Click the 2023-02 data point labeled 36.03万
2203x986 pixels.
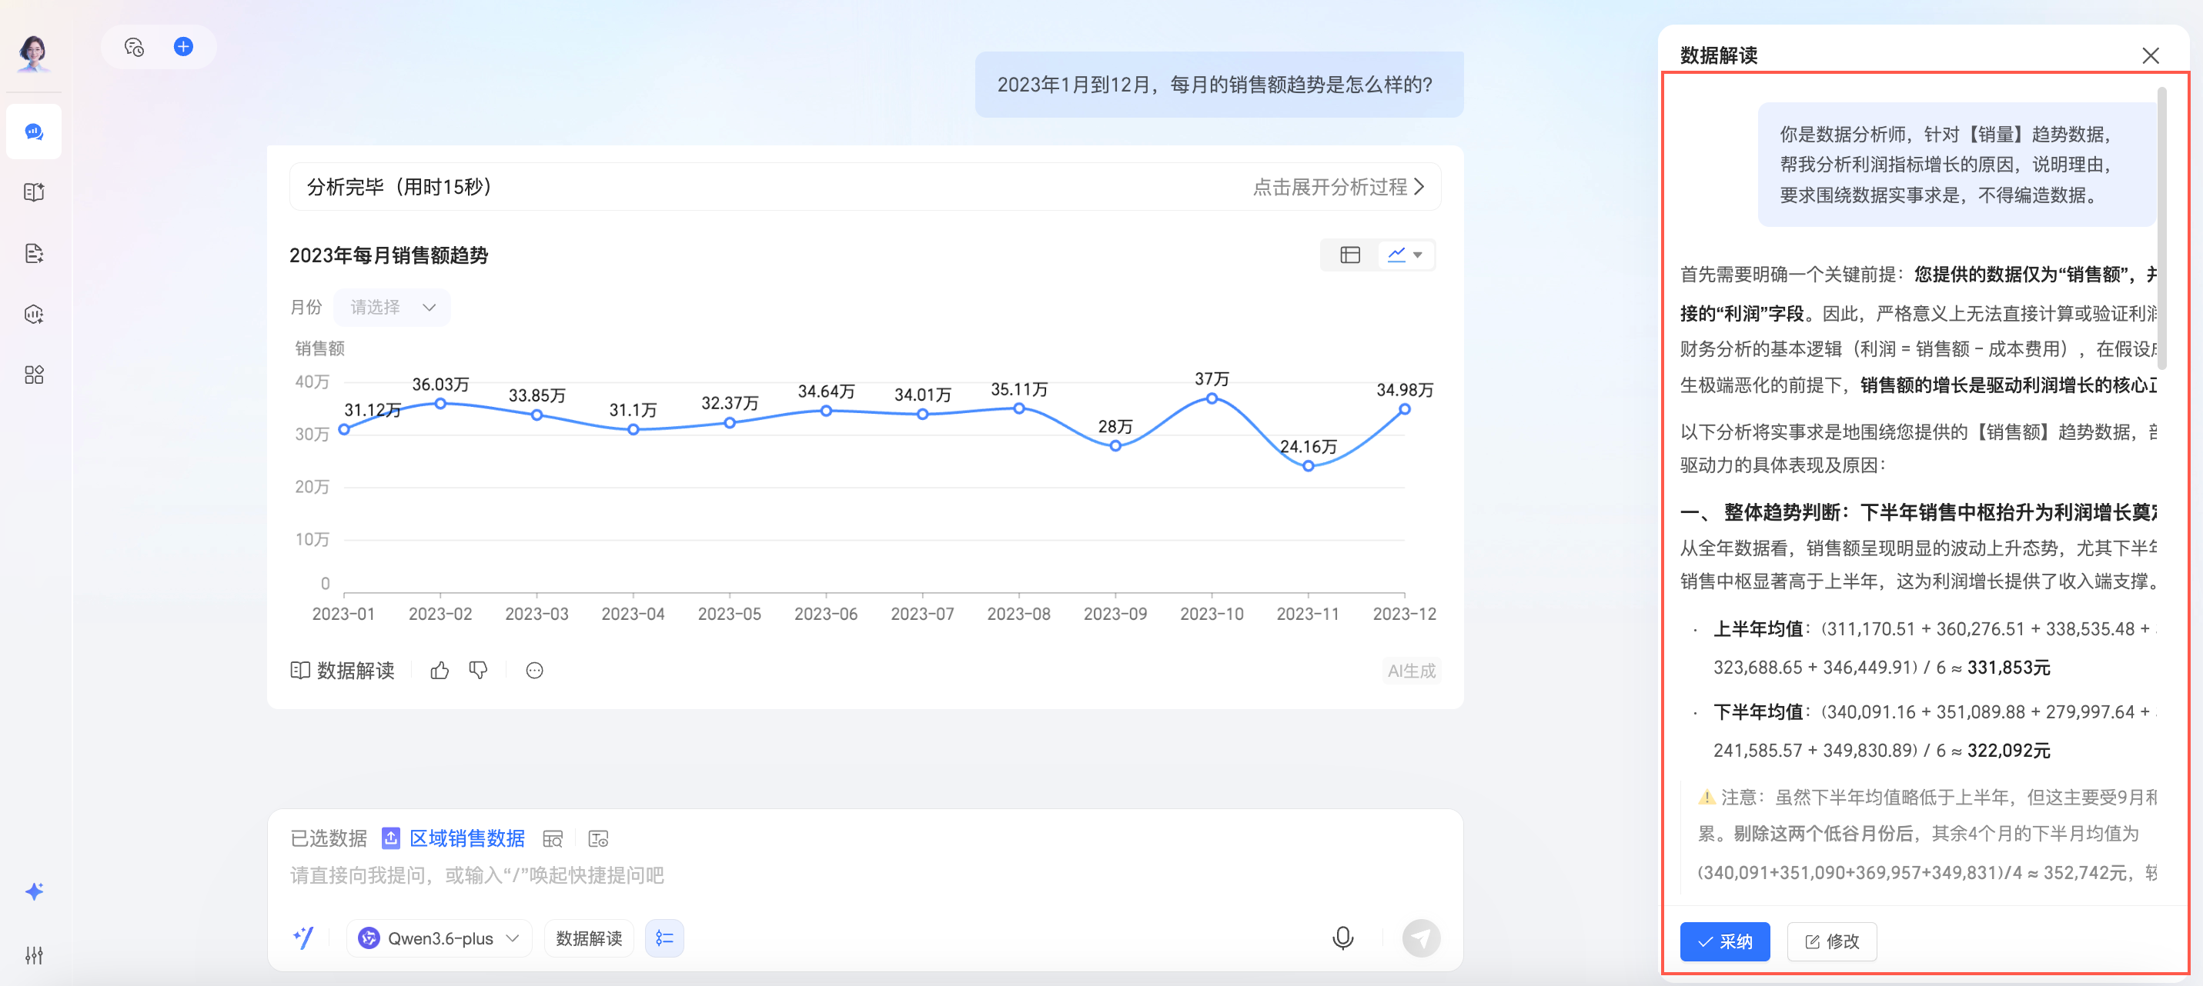click(440, 403)
